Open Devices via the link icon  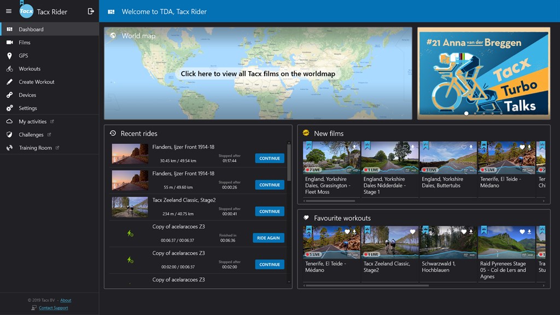[9, 95]
